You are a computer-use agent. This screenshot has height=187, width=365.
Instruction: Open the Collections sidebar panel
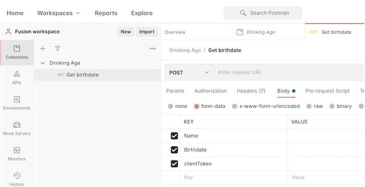[x=17, y=52]
